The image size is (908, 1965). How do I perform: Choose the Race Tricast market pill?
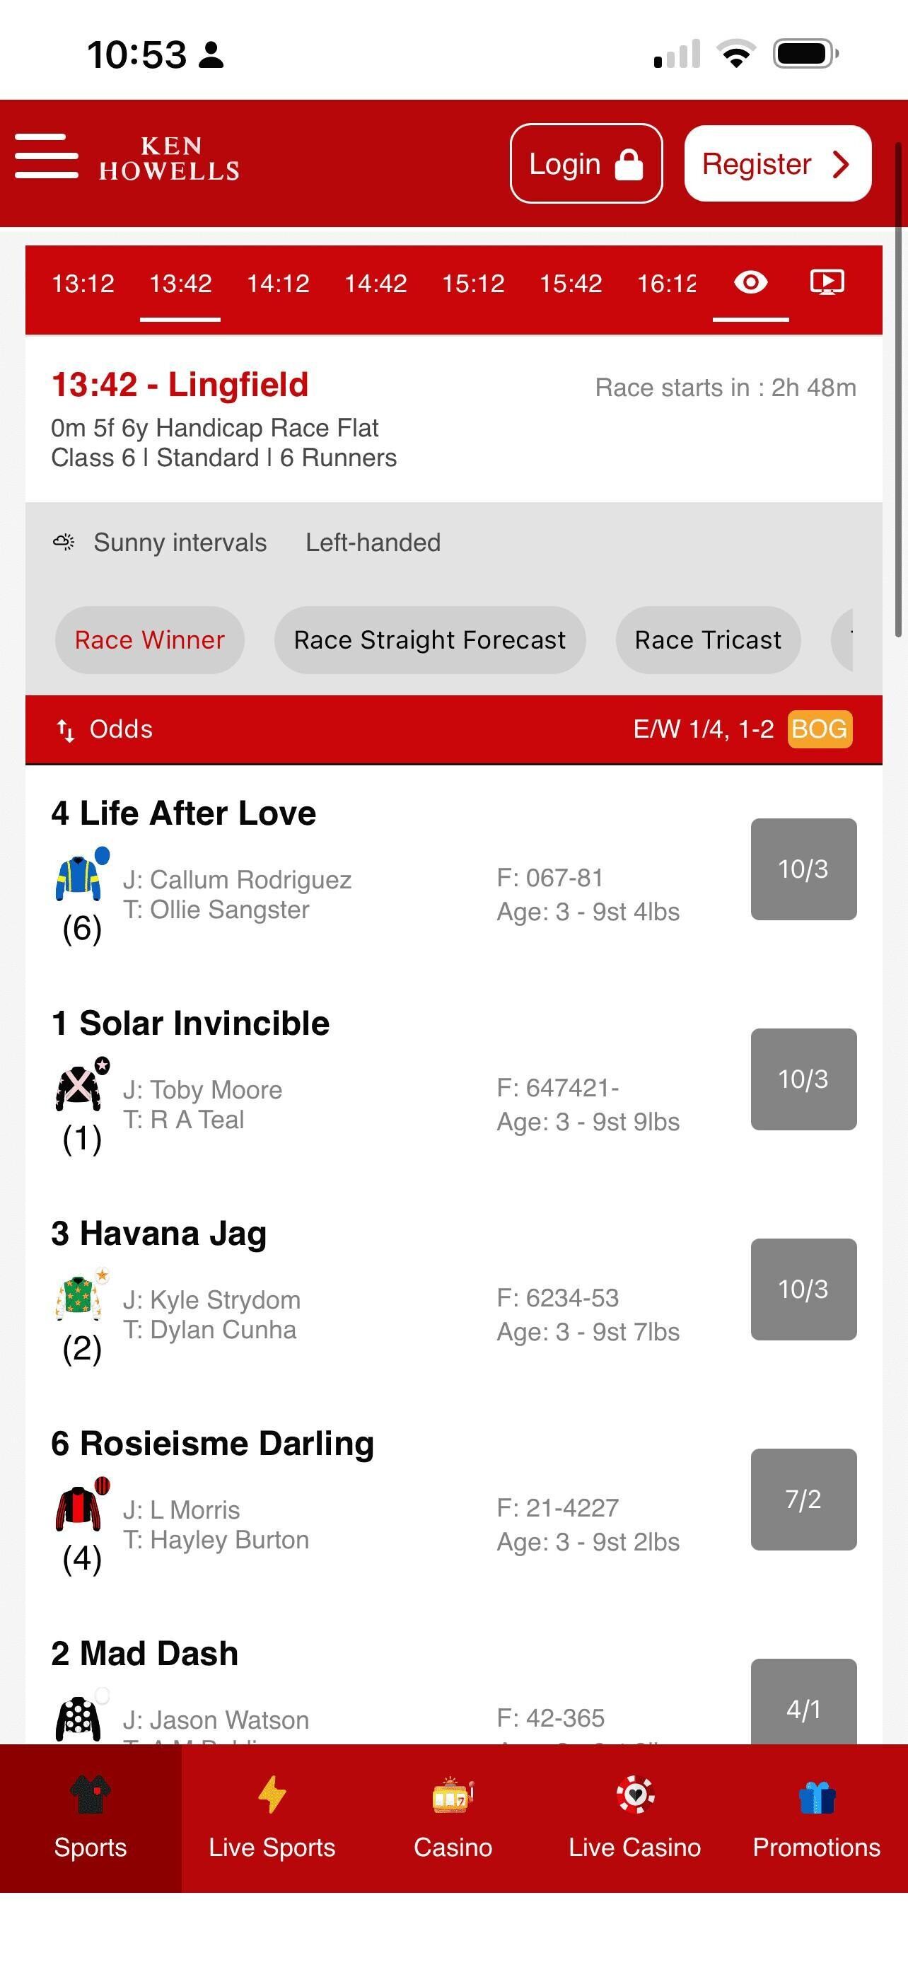[707, 640]
